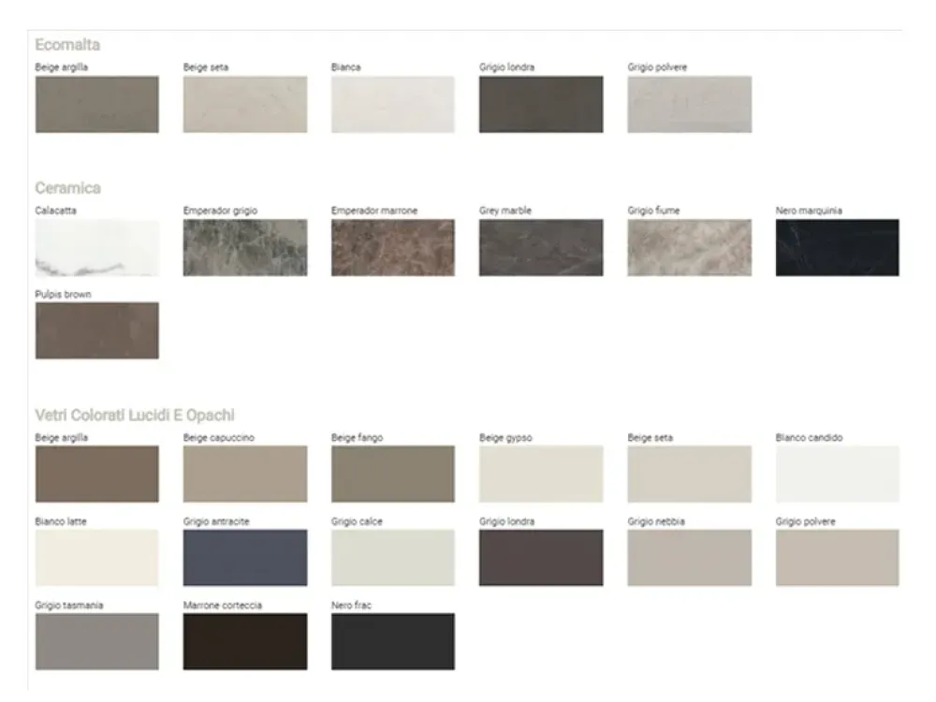
Task: Pick the Emperador marrone swatch
Action: coord(393,248)
